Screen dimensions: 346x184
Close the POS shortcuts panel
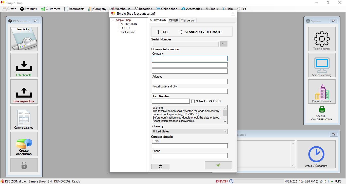tap(36, 21)
